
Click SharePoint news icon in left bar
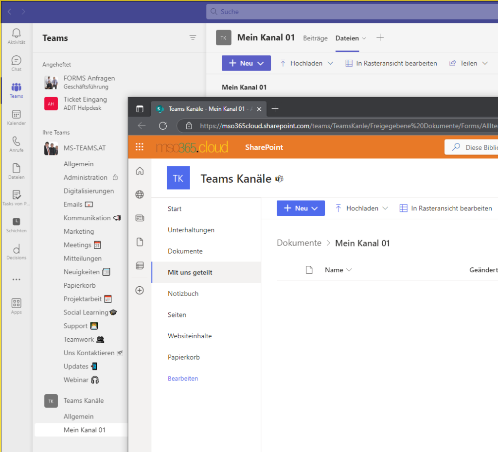click(140, 218)
